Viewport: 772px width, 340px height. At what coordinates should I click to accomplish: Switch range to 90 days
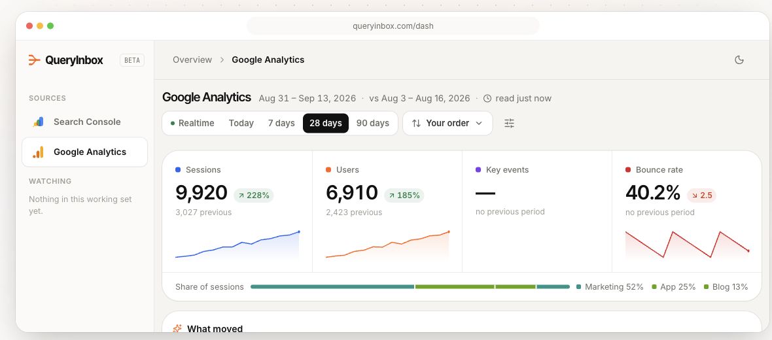click(373, 124)
